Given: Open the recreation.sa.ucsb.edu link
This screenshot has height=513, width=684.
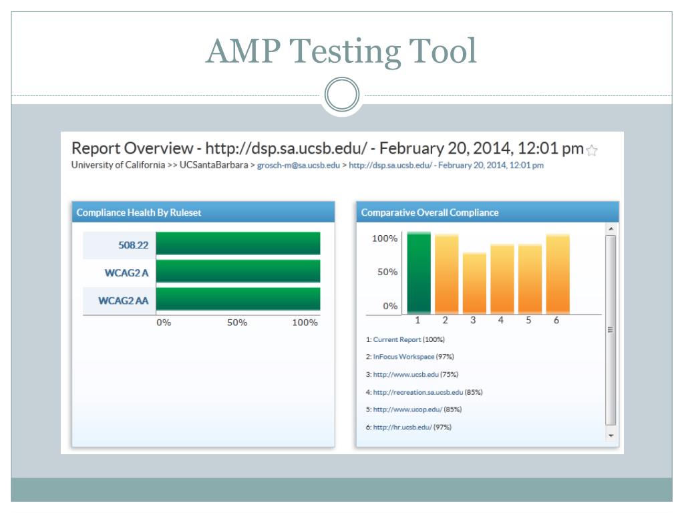Looking at the screenshot, I should pyautogui.click(x=418, y=392).
